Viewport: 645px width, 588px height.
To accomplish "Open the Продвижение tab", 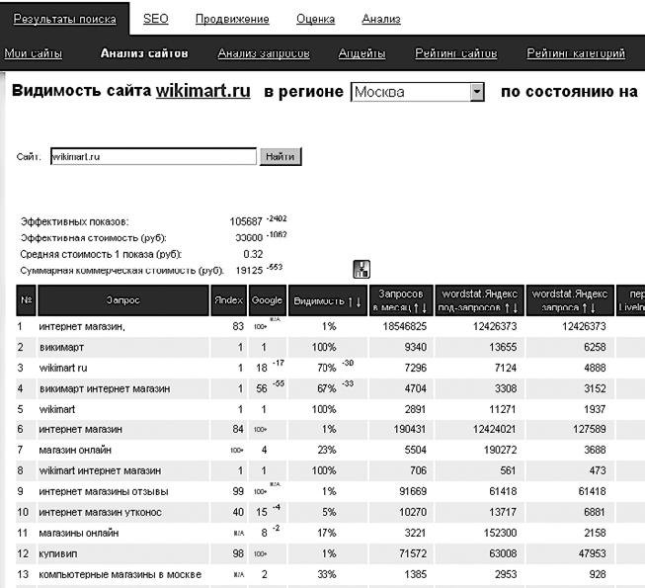I will pos(231,19).
